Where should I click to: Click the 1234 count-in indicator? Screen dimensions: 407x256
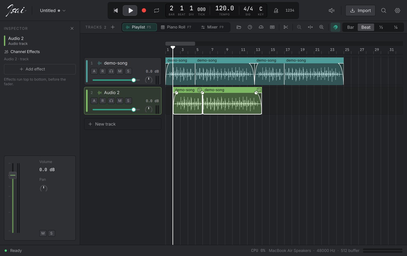point(290,10)
